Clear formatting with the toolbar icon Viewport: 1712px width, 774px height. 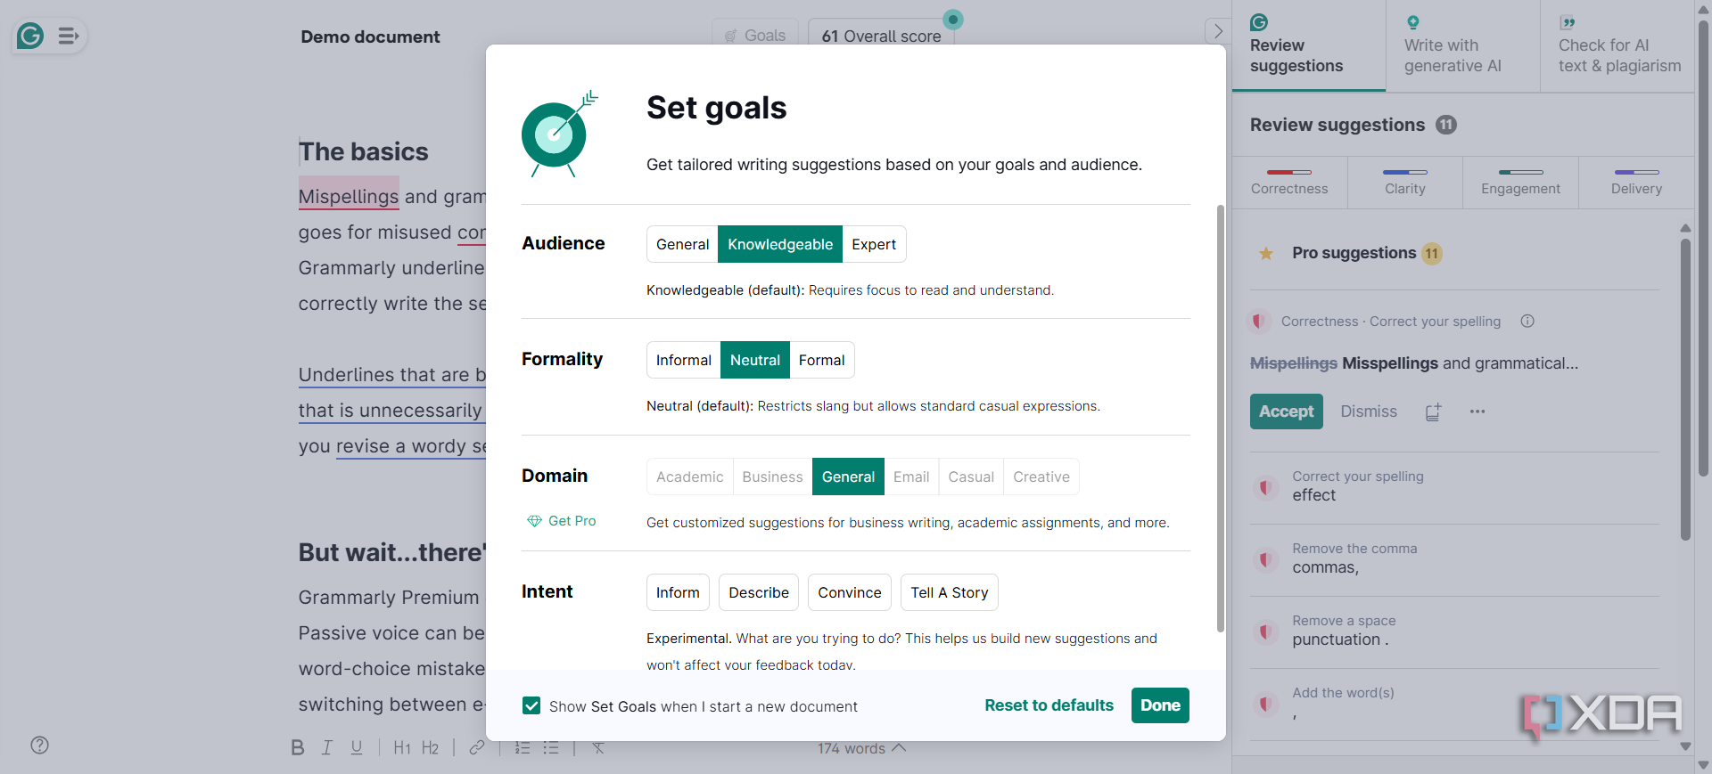(598, 747)
